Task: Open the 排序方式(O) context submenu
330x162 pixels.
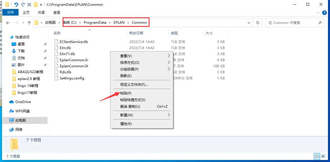Action: (x=142, y=62)
